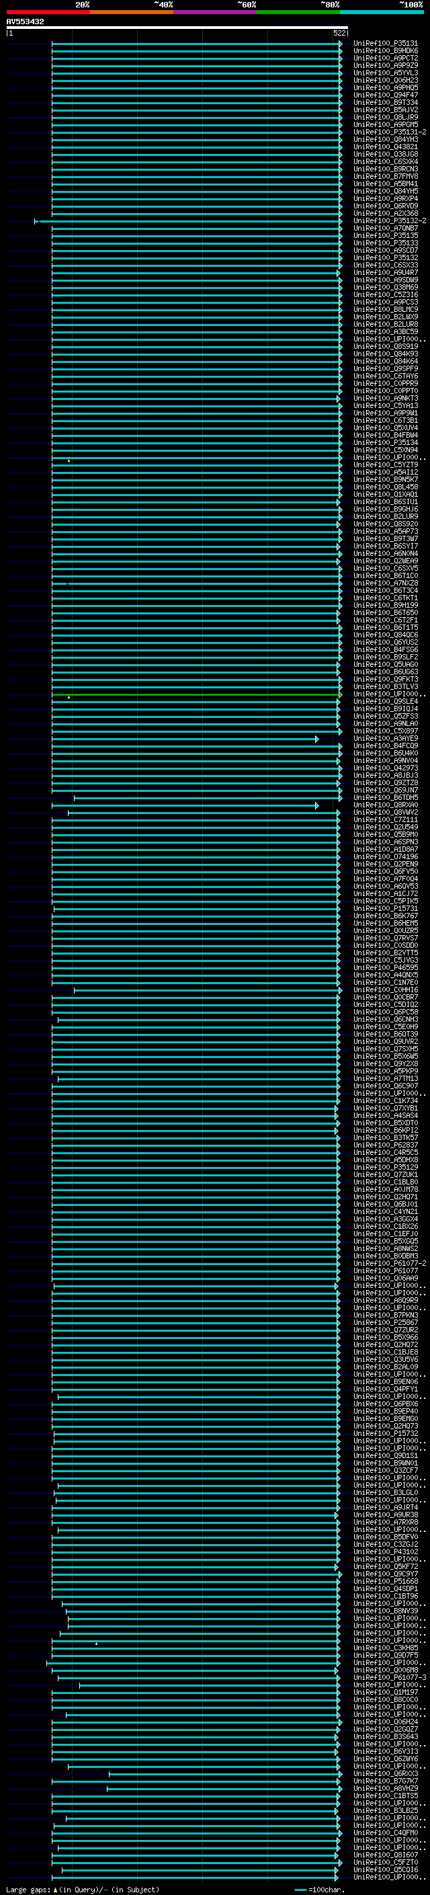
Task: Click the query end position 522
Action: tap(339, 33)
